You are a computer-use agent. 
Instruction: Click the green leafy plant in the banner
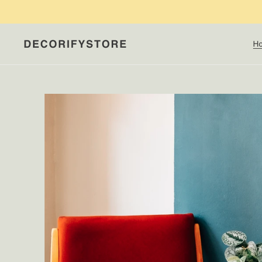pos(242,246)
